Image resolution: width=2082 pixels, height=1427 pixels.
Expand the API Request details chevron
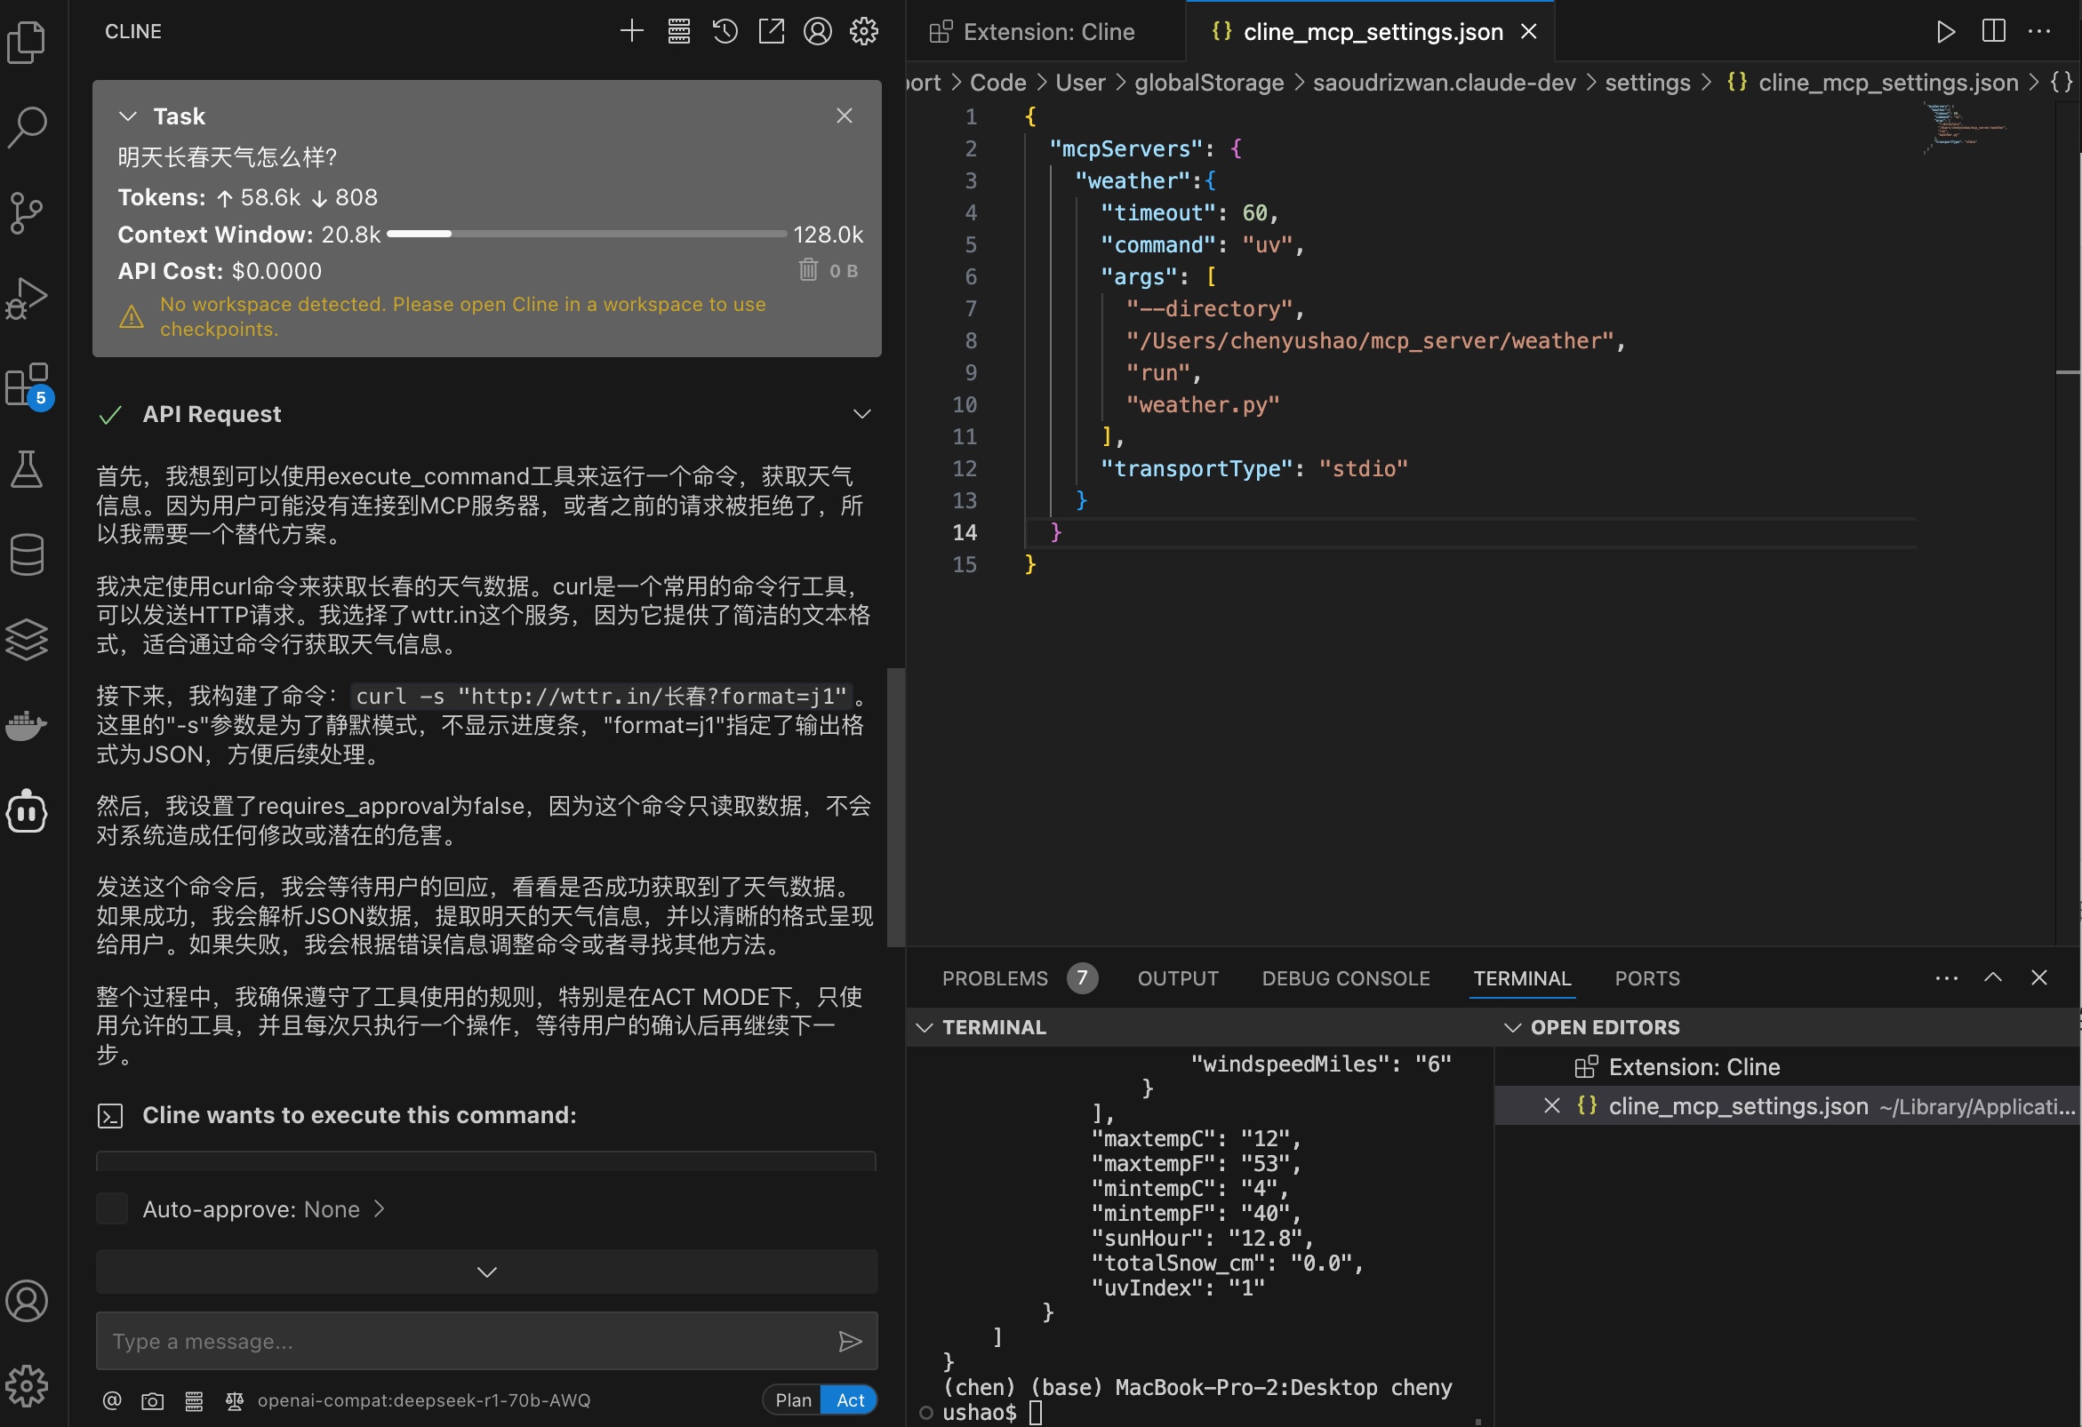point(861,413)
